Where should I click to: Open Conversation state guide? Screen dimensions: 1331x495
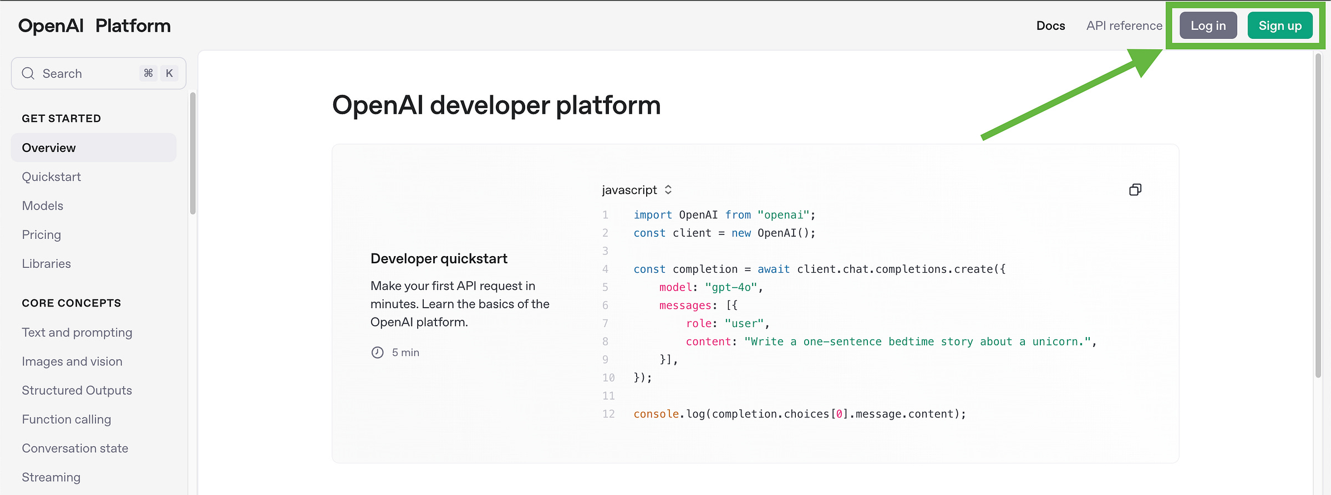coord(75,448)
